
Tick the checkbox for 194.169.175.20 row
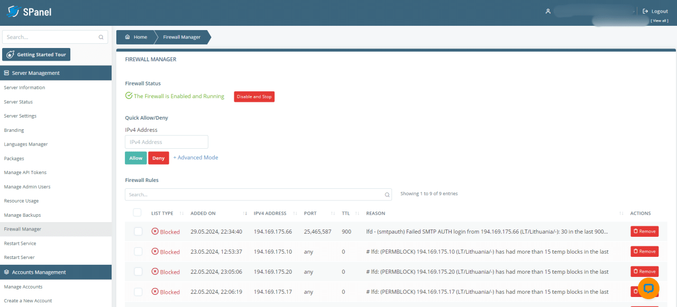138,272
